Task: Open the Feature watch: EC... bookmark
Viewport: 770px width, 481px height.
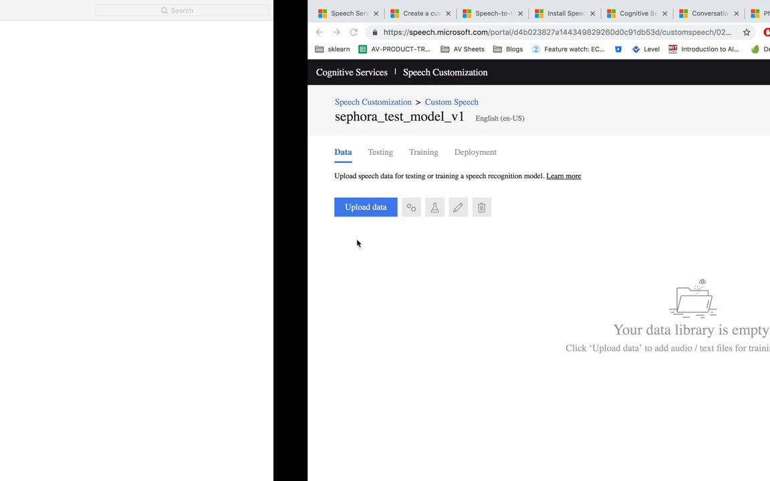Action: pos(568,49)
